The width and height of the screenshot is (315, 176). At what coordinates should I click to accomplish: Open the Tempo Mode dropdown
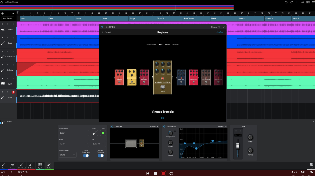click(68, 155)
